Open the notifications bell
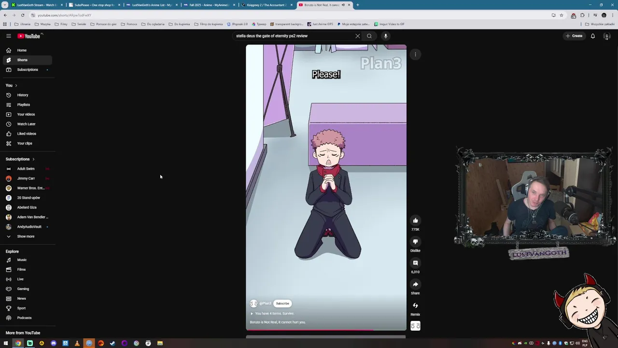The height and width of the screenshot is (348, 618). 593,36
